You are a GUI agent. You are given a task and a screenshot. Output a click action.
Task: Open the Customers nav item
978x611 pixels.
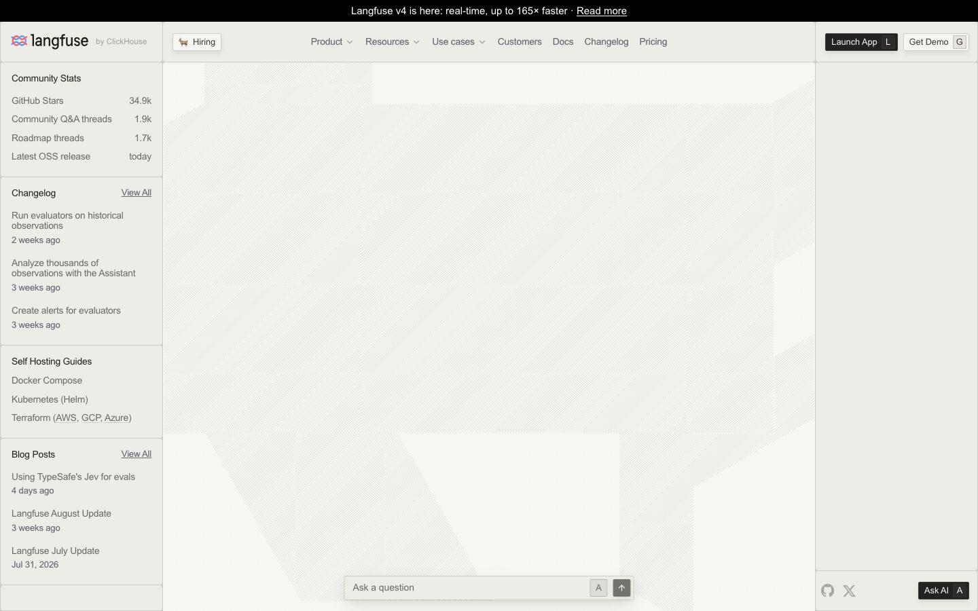[520, 42]
